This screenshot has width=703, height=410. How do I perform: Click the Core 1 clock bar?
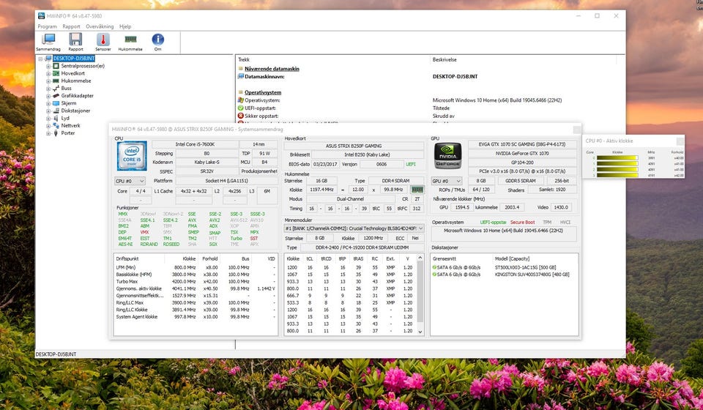pyautogui.click(x=617, y=163)
